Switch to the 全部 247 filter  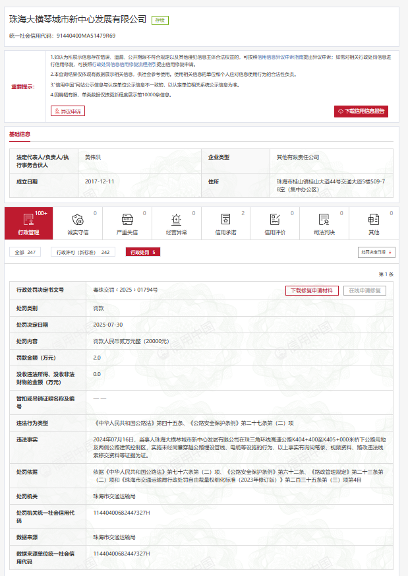tap(24, 252)
